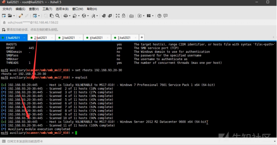277x145 pixels.
Task: Click the address bar lock icon
Action: (4, 22)
